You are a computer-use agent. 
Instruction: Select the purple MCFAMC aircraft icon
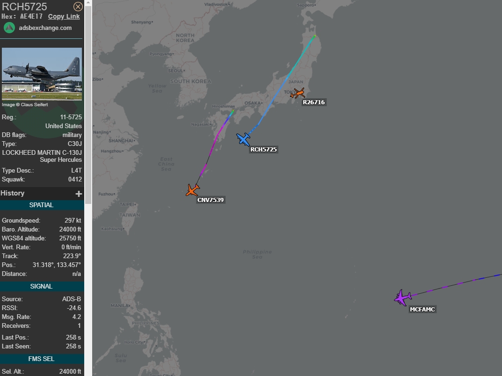[402, 297]
